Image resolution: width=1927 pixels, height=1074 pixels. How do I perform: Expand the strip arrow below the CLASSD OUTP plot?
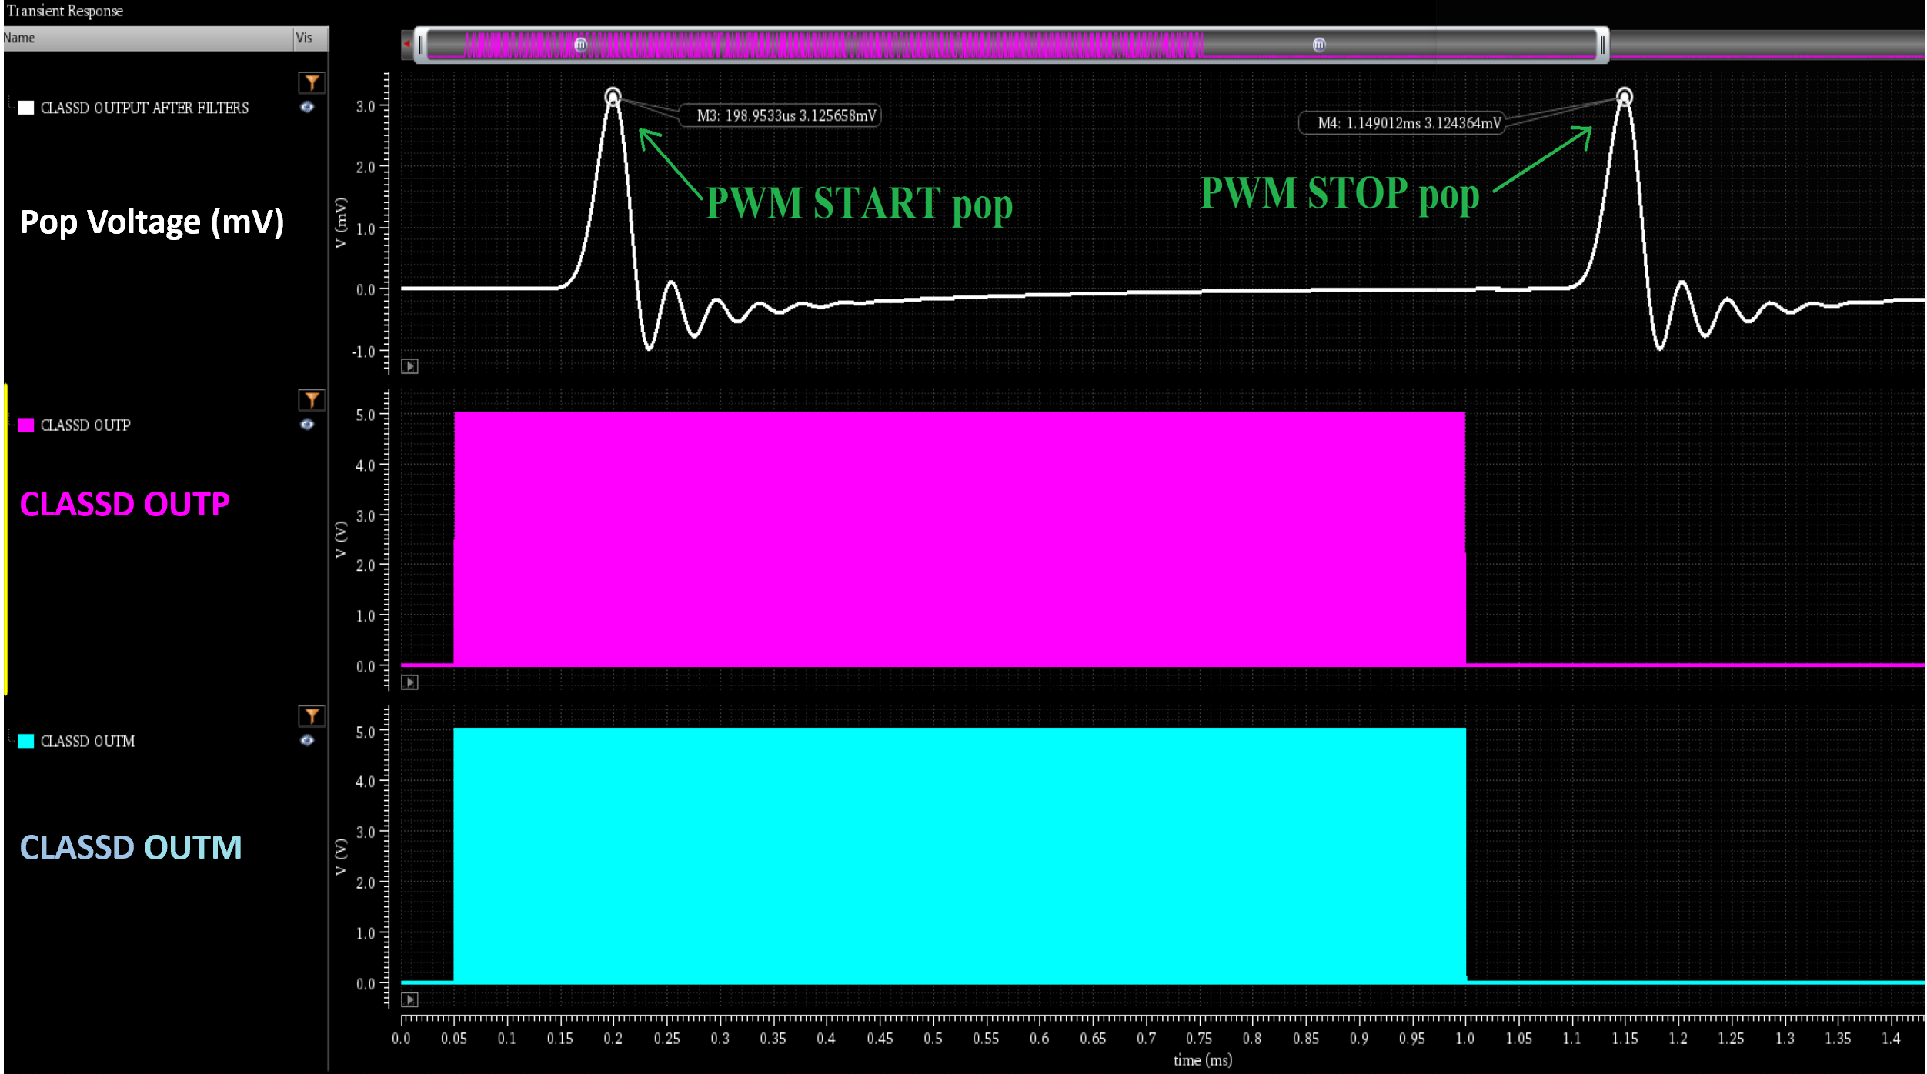coord(409,681)
